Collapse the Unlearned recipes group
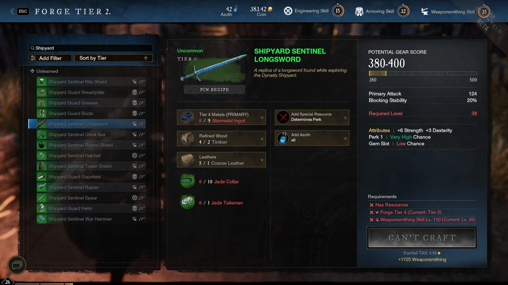The width and height of the screenshot is (508, 285). pos(32,71)
